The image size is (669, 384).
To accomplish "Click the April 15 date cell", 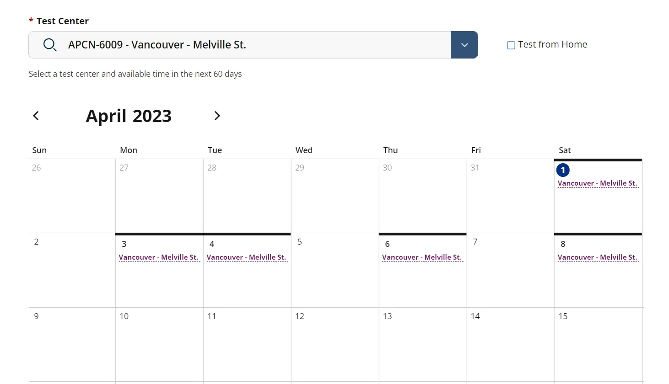I will (598, 344).
